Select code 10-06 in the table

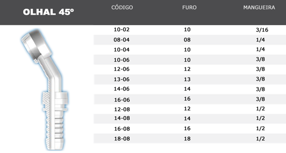click(x=122, y=60)
